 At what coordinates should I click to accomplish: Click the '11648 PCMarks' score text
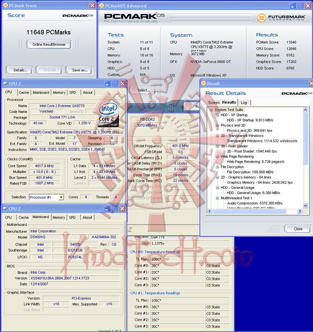tap(49, 32)
